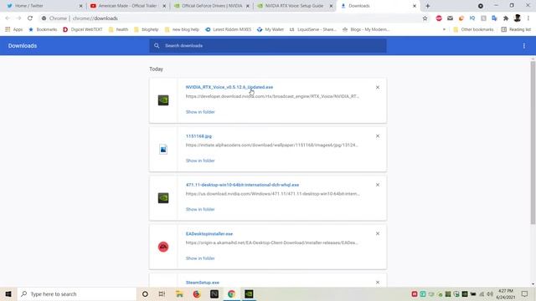The image size is (536, 301).
Task: Open the Extensions puzzle piece menu
Action: (506, 18)
